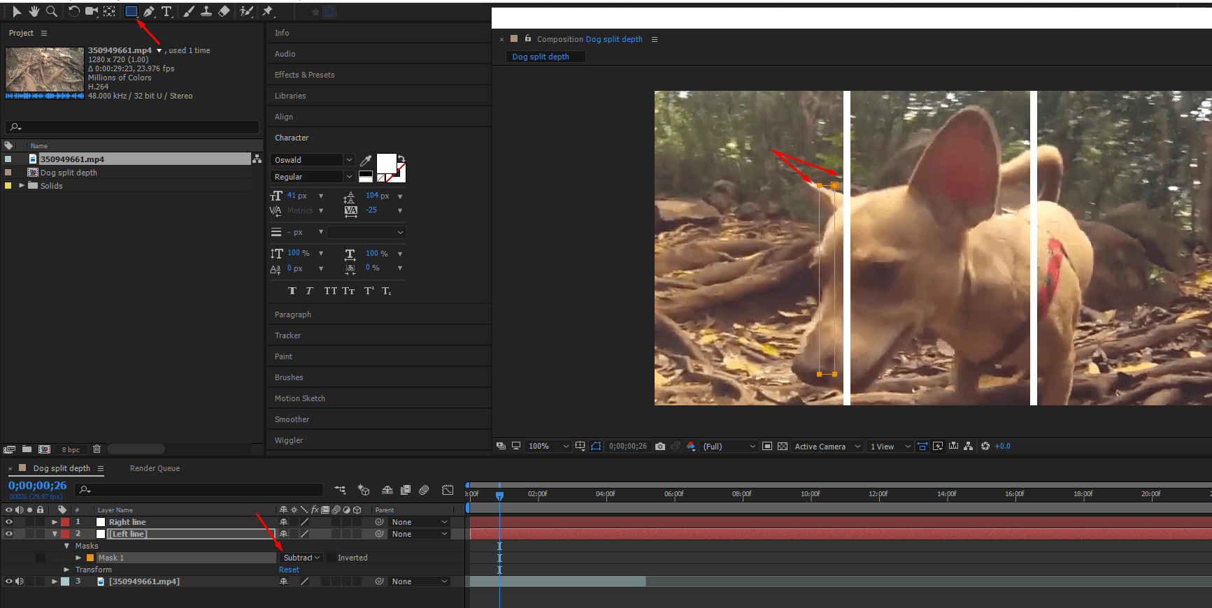
Task: Open the (Full) resolution dropdown
Action: coord(729,446)
